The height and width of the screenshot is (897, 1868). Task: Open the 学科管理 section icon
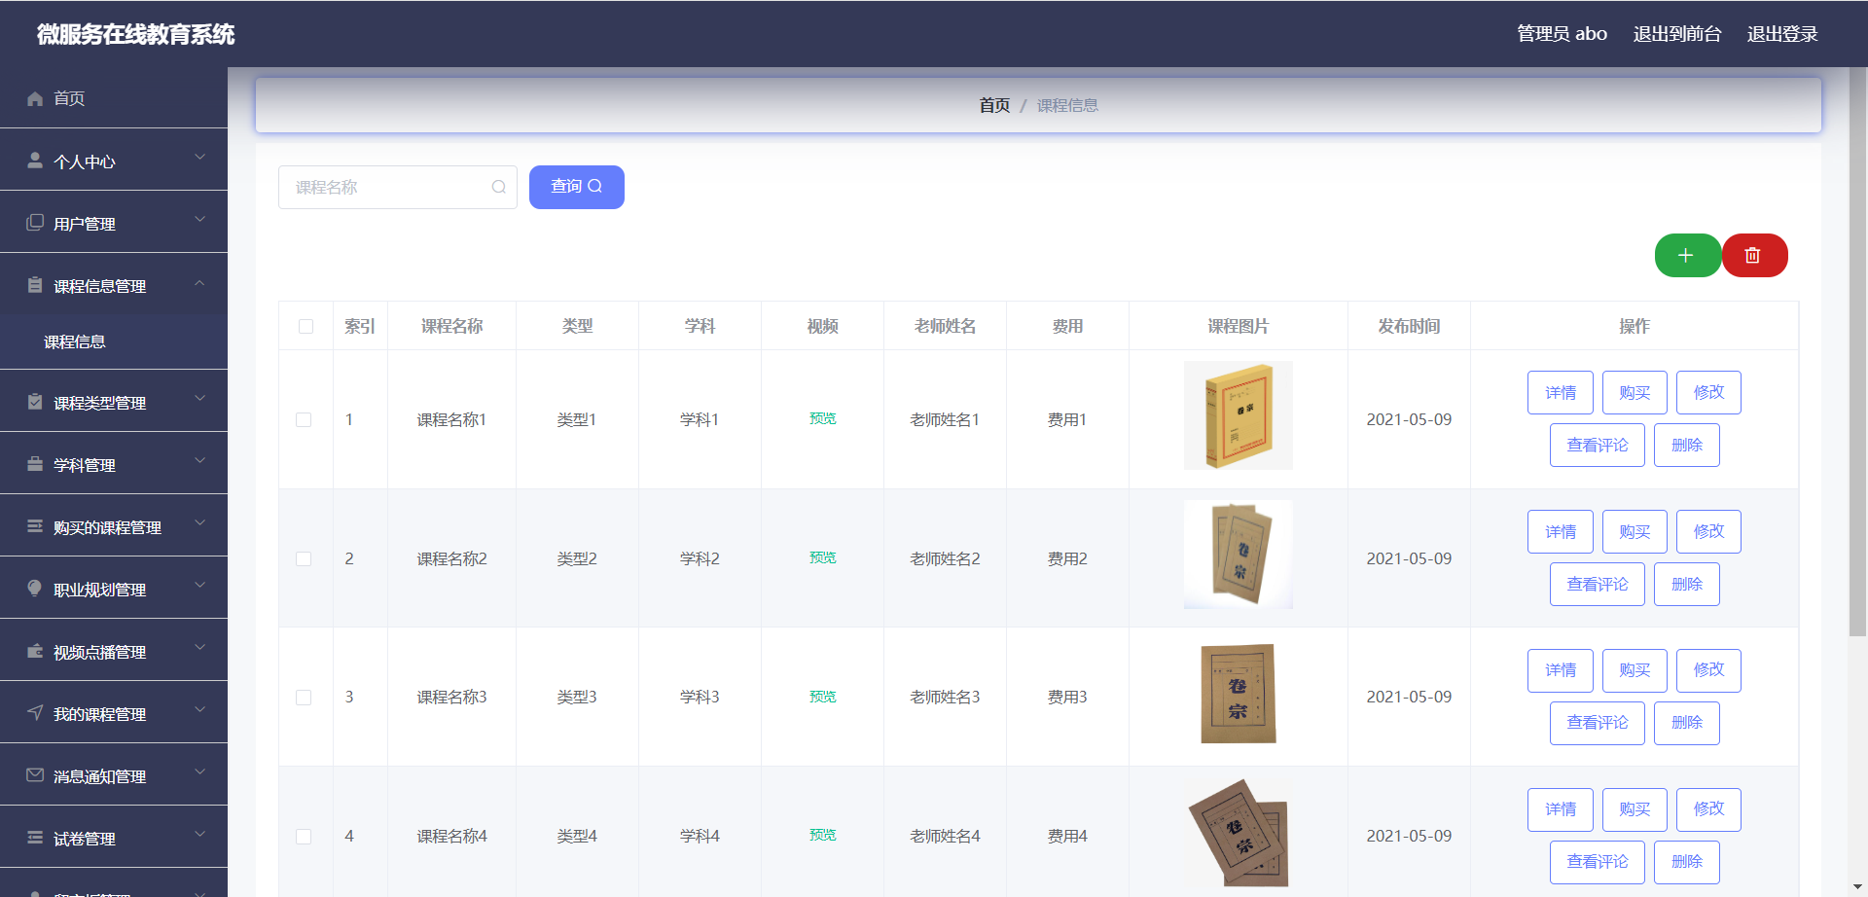coord(34,463)
